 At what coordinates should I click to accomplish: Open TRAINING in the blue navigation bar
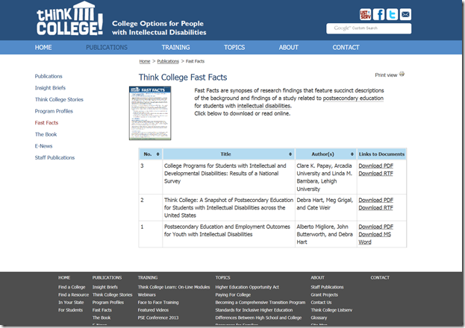pos(176,48)
